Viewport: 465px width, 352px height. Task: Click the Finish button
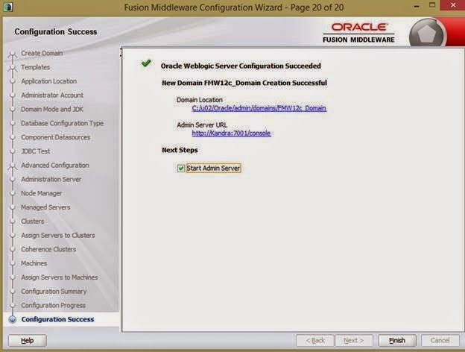[396, 340]
